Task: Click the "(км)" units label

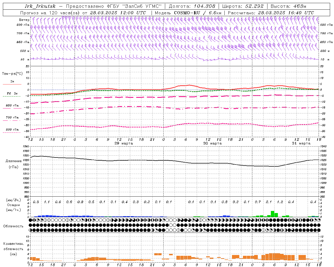Action: pyautogui.click(x=14, y=254)
